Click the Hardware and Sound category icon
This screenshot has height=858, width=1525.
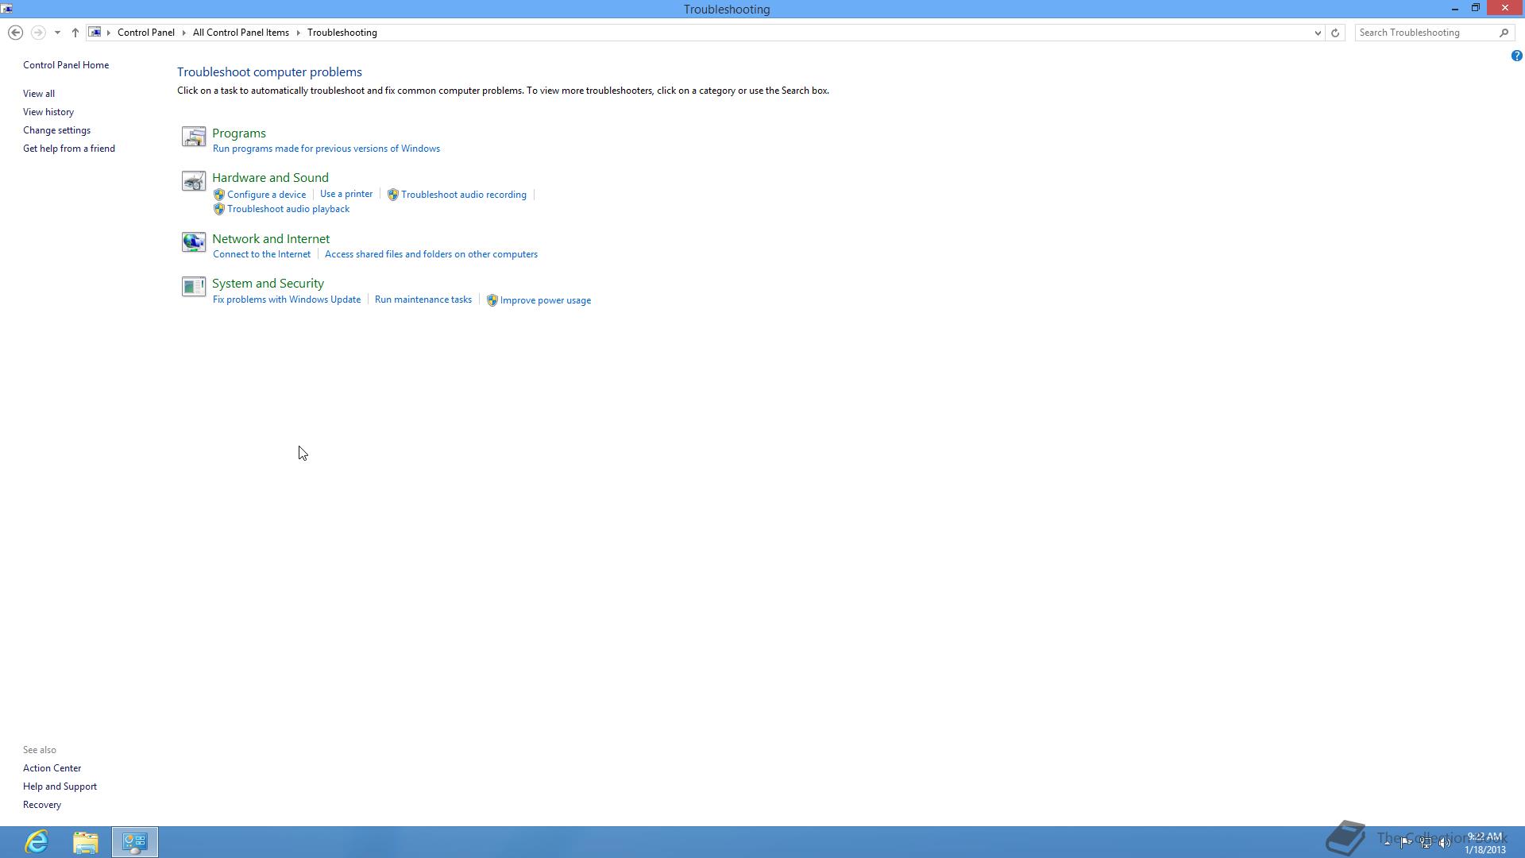[x=193, y=181]
